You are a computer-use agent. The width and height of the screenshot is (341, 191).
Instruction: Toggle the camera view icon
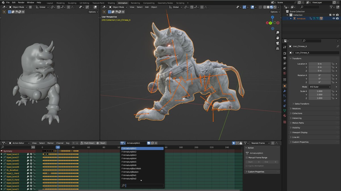coord(277,43)
